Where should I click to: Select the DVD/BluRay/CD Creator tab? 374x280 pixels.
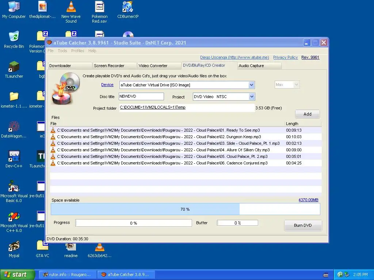tap(209, 65)
